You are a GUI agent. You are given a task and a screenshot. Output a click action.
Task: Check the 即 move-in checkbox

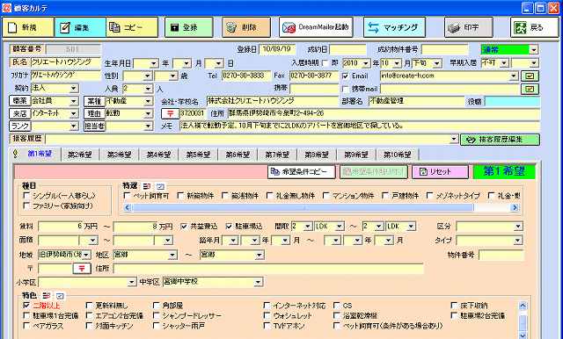click(325, 63)
